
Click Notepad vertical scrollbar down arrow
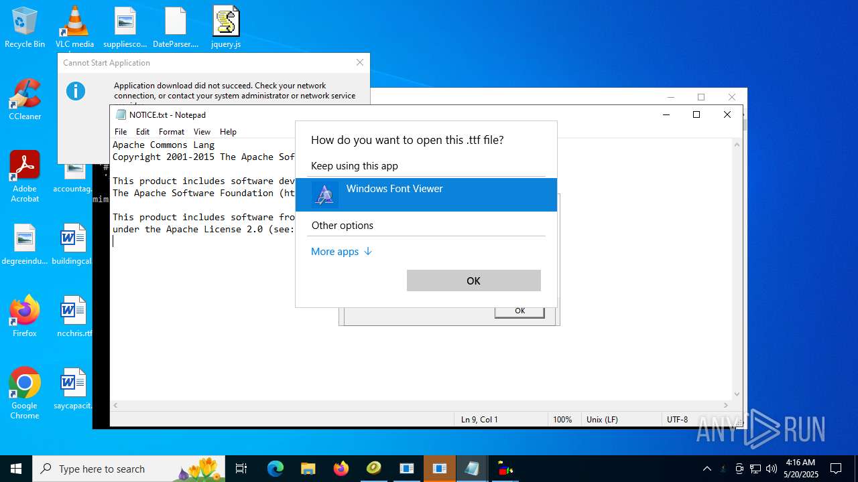(x=737, y=394)
